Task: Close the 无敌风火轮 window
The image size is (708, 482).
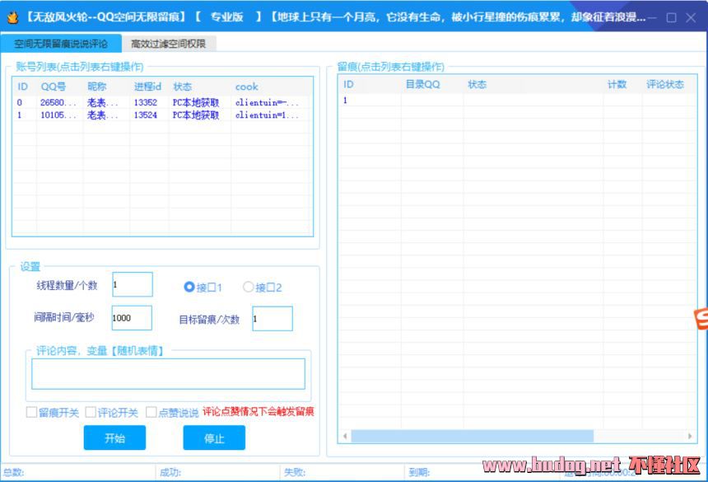Action: click(x=691, y=17)
